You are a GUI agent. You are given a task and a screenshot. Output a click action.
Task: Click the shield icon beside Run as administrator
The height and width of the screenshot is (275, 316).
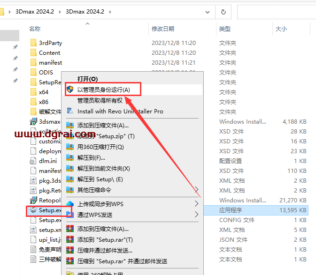70,89
